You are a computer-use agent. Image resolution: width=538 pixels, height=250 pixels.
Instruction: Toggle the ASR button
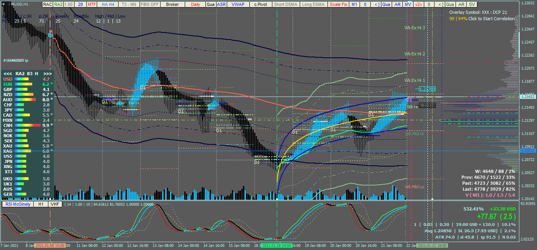(221, 4)
